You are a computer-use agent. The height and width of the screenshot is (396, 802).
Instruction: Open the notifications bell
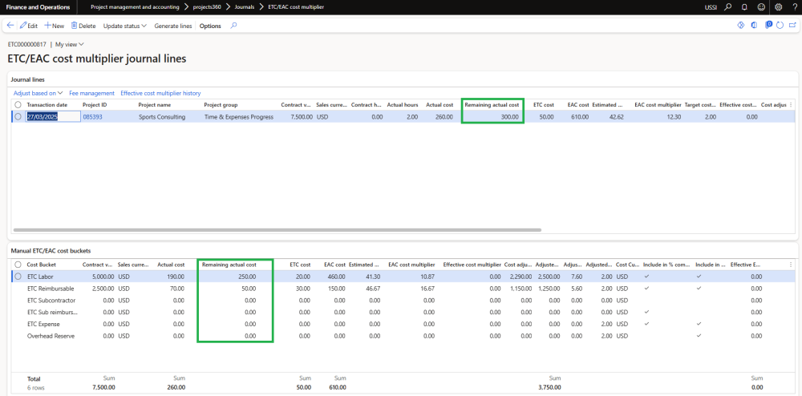(744, 6)
